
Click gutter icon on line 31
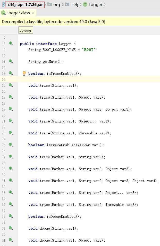[x=11, y=180]
